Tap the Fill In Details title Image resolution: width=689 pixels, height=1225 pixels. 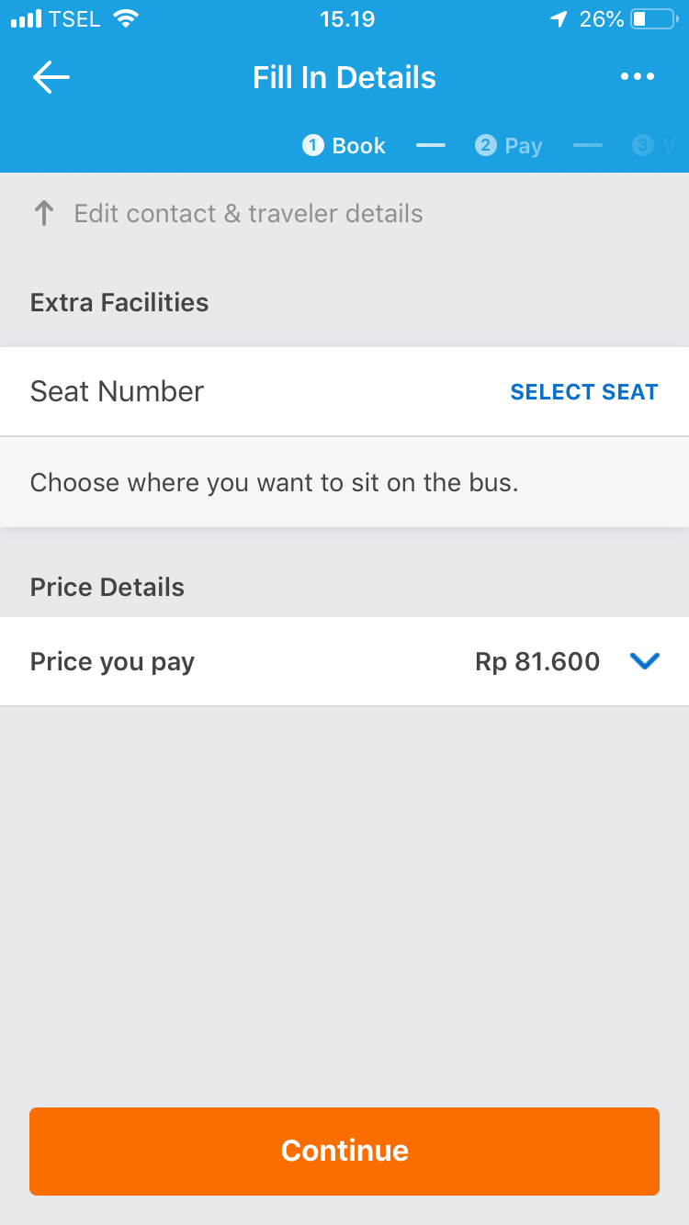[x=344, y=78]
